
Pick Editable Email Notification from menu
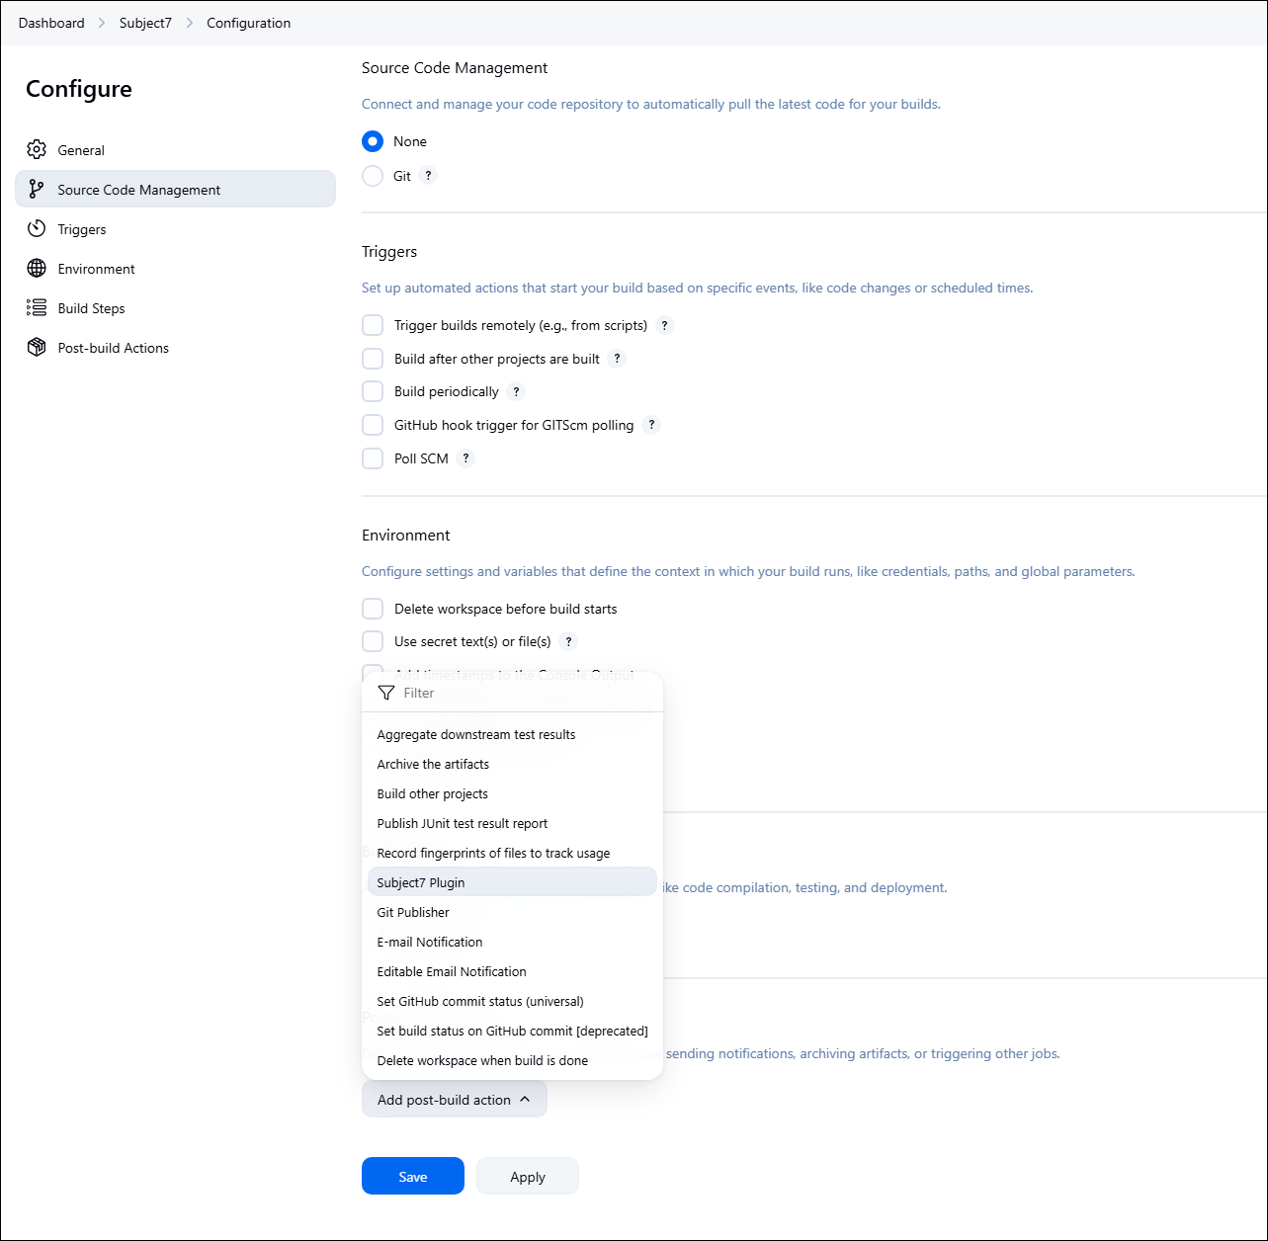pyautogui.click(x=452, y=971)
